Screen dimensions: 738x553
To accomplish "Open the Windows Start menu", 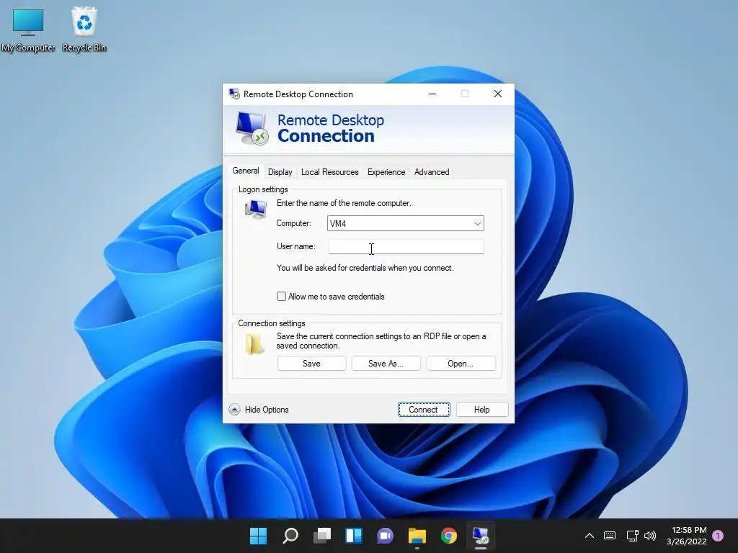I will point(258,536).
